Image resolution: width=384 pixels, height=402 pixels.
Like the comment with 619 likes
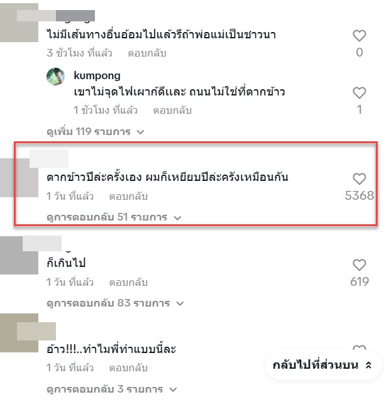click(x=359, y=264)
